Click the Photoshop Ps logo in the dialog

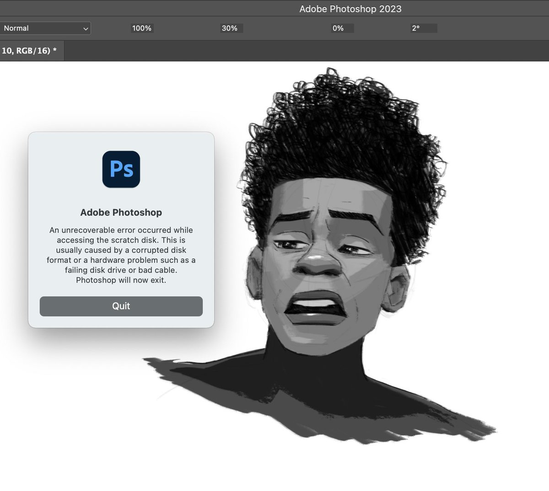click(121, 169)
